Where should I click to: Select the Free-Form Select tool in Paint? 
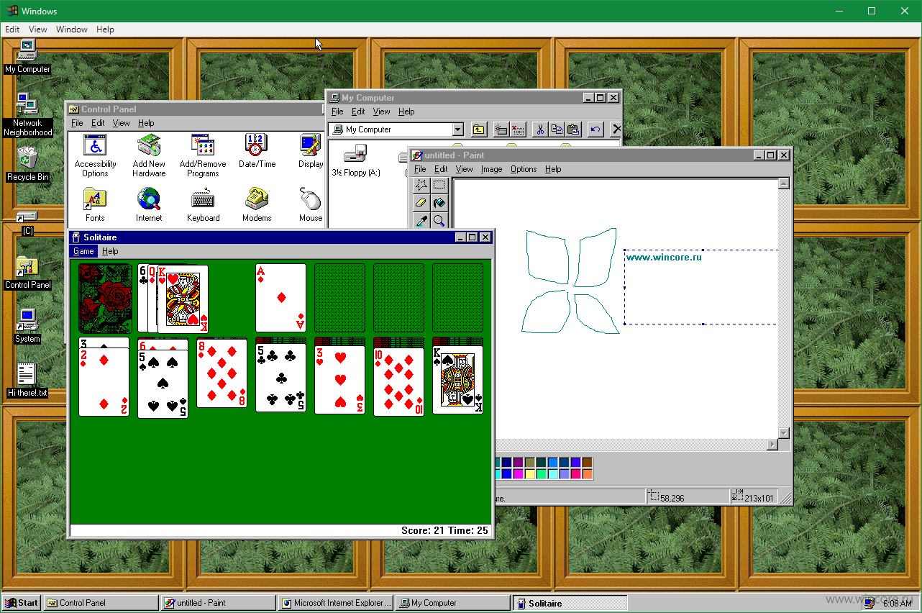pos(421,186)
